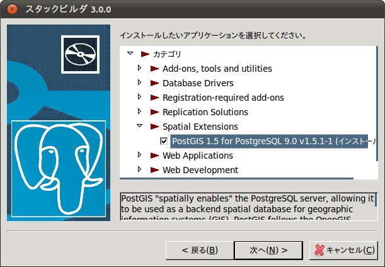The image size is (385, 267).
Task: Uncheck the PostGIS 1.5 for PostgreSQL checkbox
Action: pyautogui.click(x=164, y=141)
